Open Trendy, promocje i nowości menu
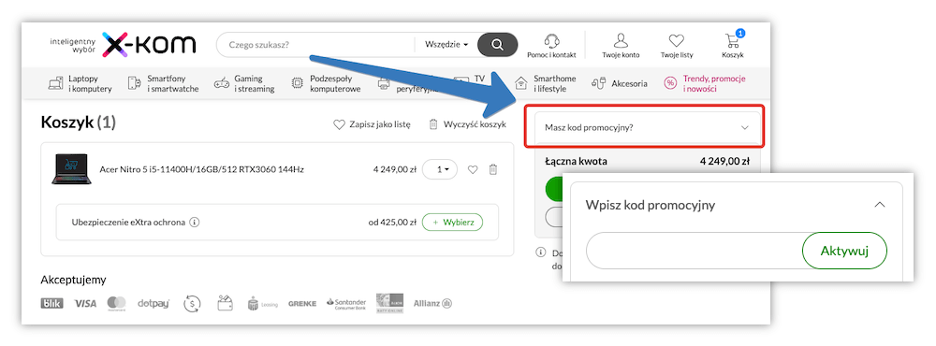The width and height of the screenshot is (936, 346). 705,83
